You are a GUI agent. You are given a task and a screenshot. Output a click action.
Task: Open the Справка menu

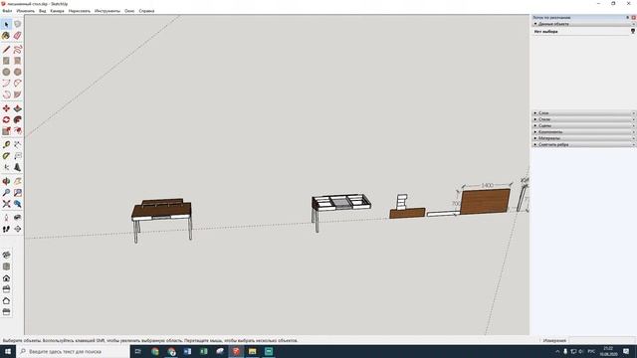click(x=146, y=11)
